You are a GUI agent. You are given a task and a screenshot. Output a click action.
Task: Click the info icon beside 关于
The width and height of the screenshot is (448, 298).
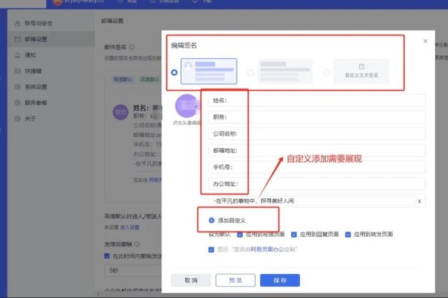(17, 118)
